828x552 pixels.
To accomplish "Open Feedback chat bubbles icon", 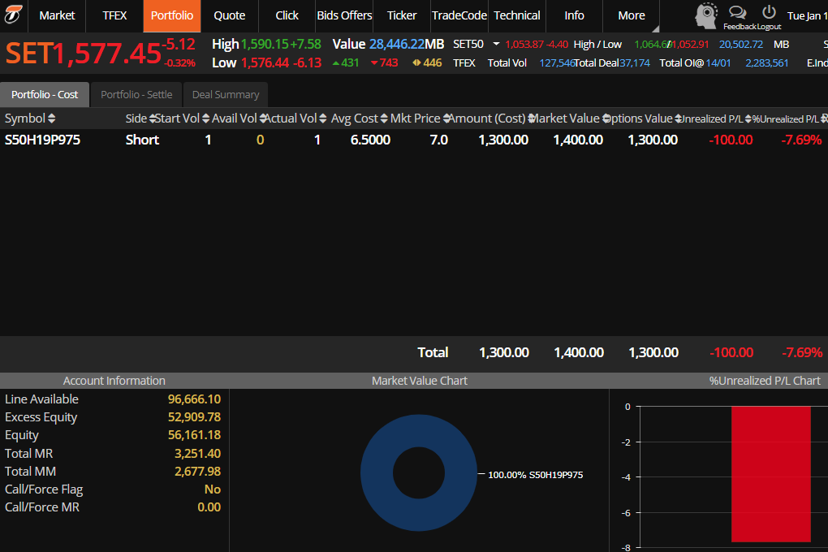I will (x=737, y=13).
